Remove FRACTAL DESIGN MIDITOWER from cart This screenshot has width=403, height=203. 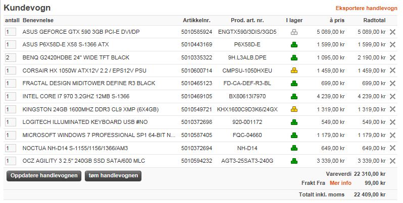coord(392,83)
